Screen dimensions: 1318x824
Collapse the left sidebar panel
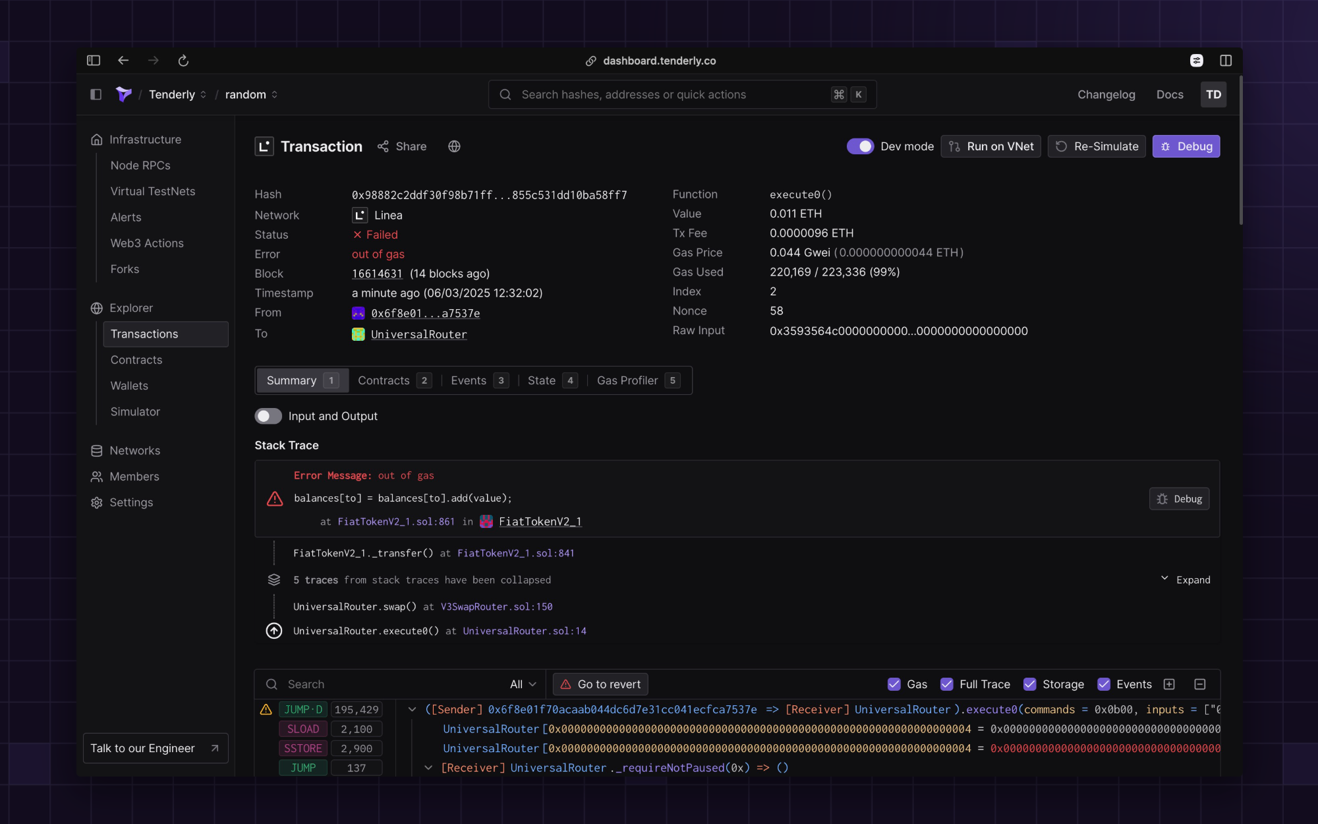click(96, 94)
